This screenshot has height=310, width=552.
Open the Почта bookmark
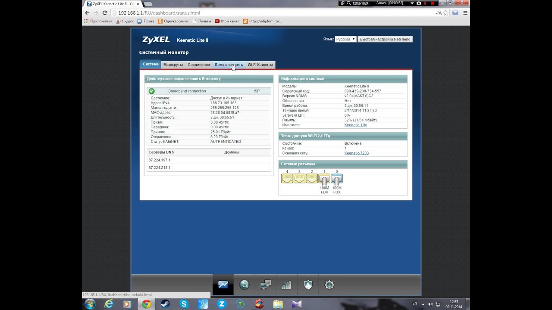click(146, 21)
